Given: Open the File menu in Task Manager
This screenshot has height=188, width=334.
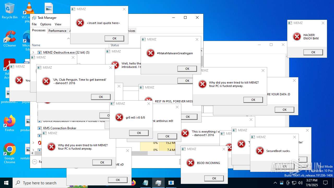Looking at the screenshot, I should [34, 24].
